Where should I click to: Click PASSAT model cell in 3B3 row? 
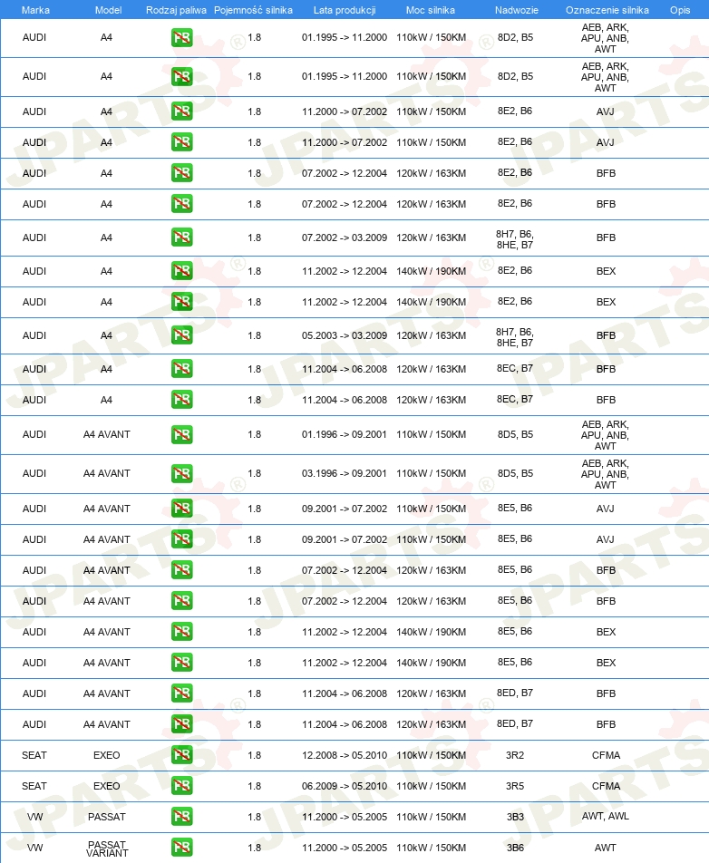pyautogui.click(x=107, y=818)
